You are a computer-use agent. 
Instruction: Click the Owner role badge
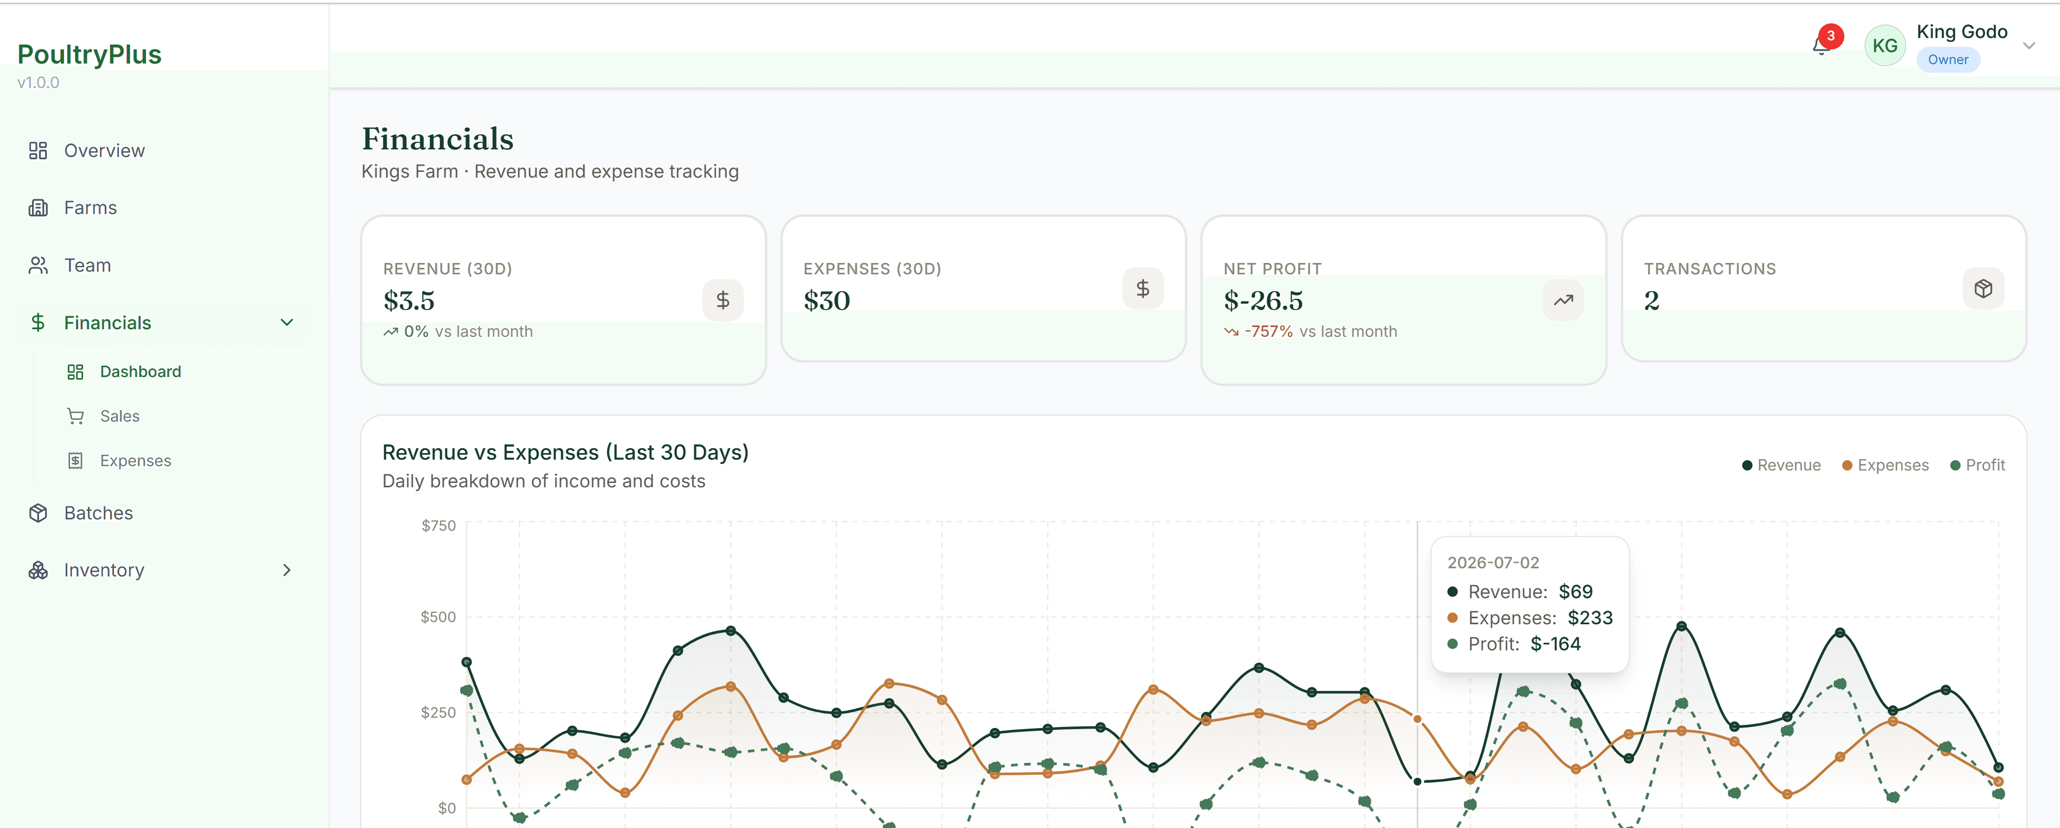tap(1947, 60)
